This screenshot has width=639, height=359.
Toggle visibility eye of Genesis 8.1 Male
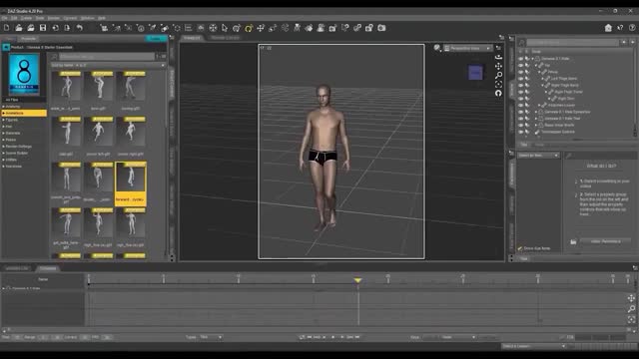(x=520, y=59)
